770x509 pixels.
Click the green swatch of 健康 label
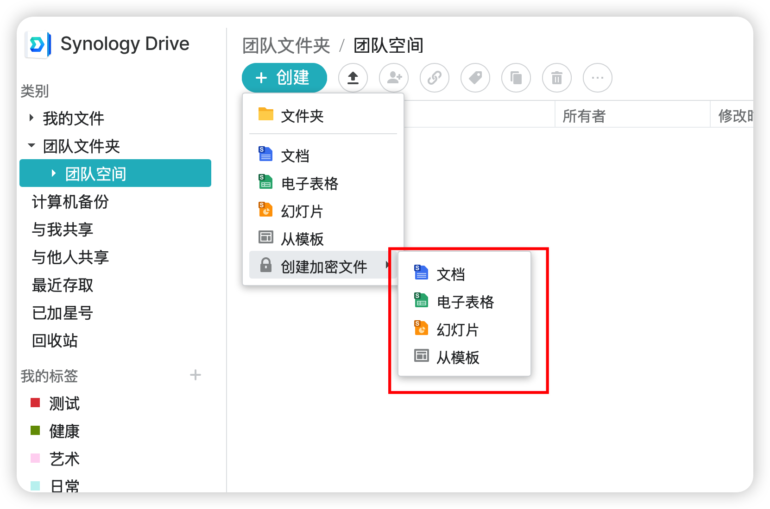pos(35,430)
